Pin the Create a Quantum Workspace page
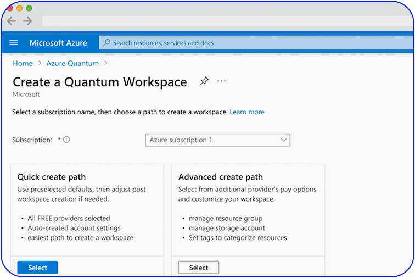The image size is (415, 278). (x=204, y=81)
